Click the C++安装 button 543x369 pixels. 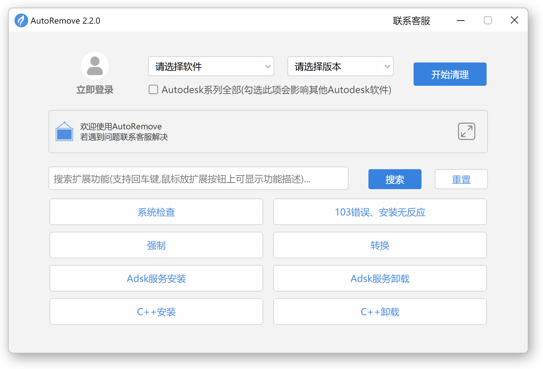[156, 311]
